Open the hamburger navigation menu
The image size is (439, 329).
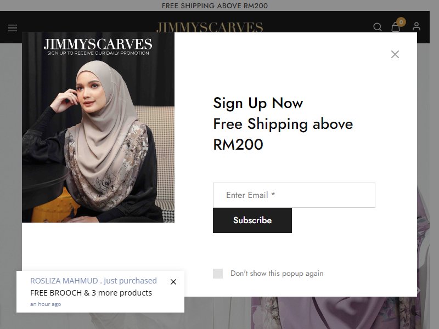13,28
